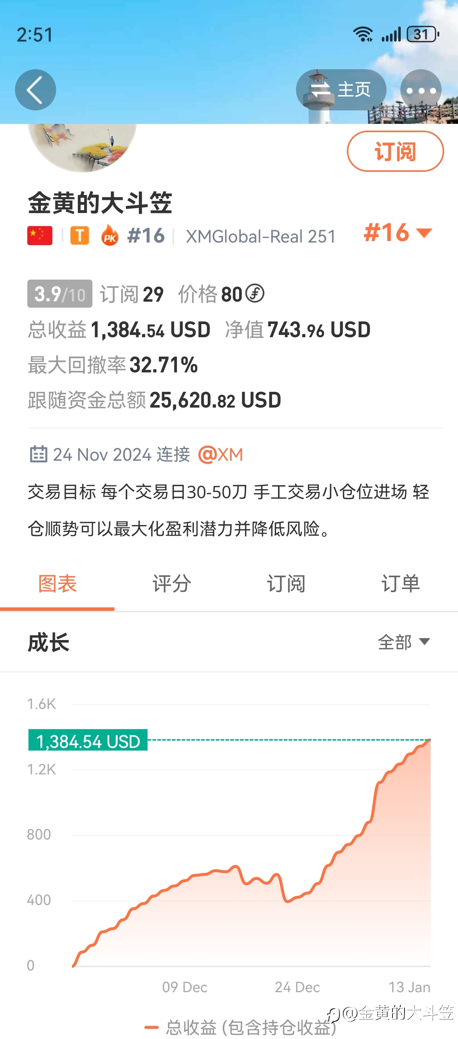Open the three-dot more options menu
Image resolution: width=458 pixels, height=1039 pixels.
pos(421,90)
